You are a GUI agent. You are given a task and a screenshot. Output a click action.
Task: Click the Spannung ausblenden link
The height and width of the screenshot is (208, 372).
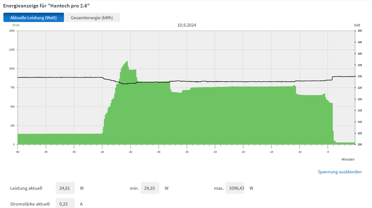click(x=339, y=172)
